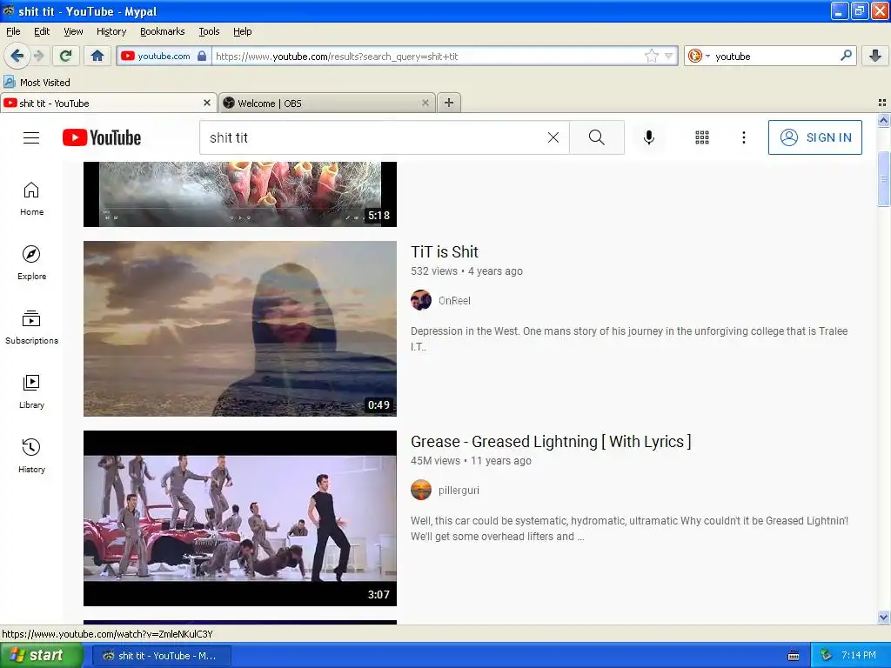The width and height of the screenshot is (891, 668).
Task: Open the browser Home page button
Action: pyautogui.click(x=97, y=56)
